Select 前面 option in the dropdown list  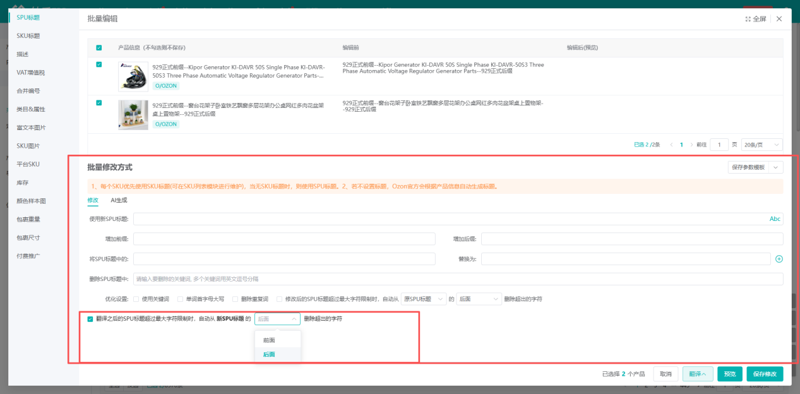[x=270, y=340]
